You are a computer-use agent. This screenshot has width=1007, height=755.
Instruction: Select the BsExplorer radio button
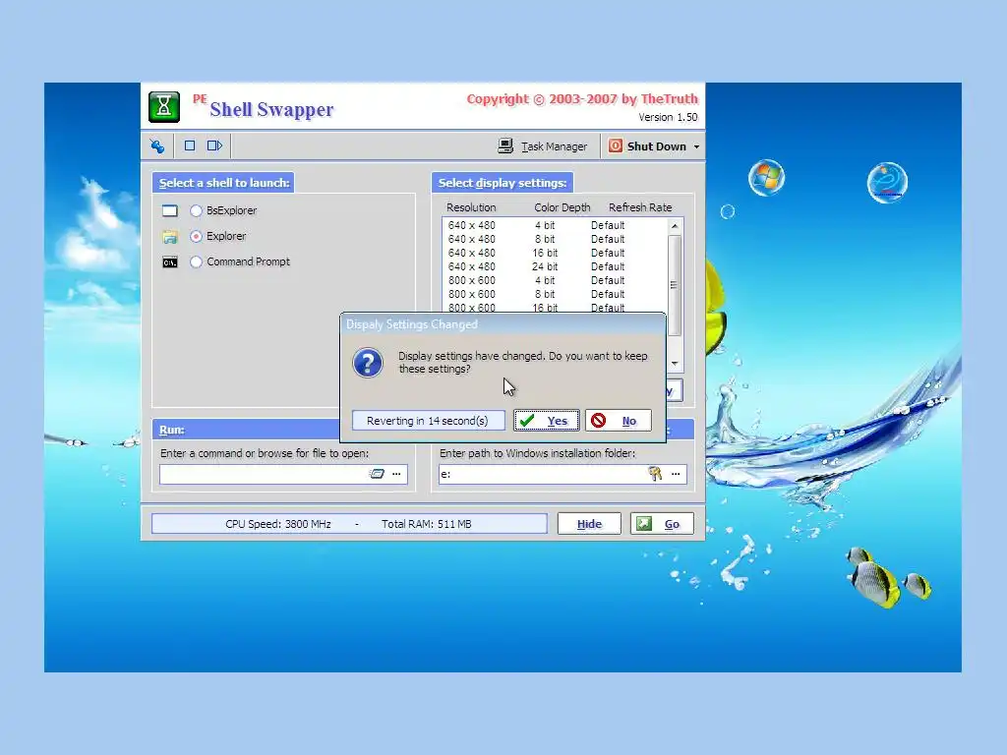pos(196,210)
